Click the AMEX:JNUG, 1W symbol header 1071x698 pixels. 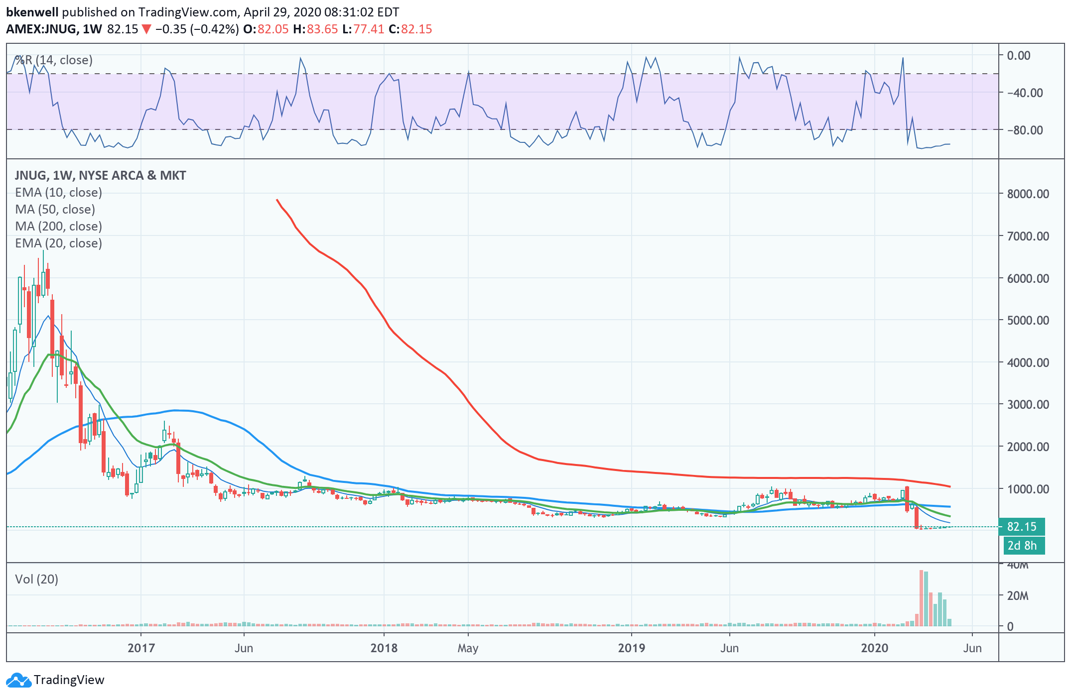click(x=54, y=29)
